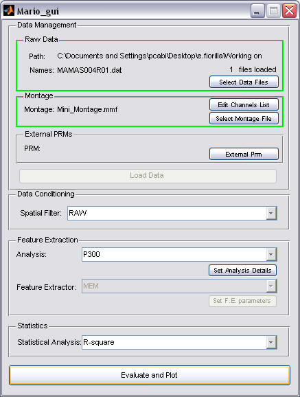Click Set F.E. parameters button
This screenshot has width=300, height=397.
coord(242,301)
